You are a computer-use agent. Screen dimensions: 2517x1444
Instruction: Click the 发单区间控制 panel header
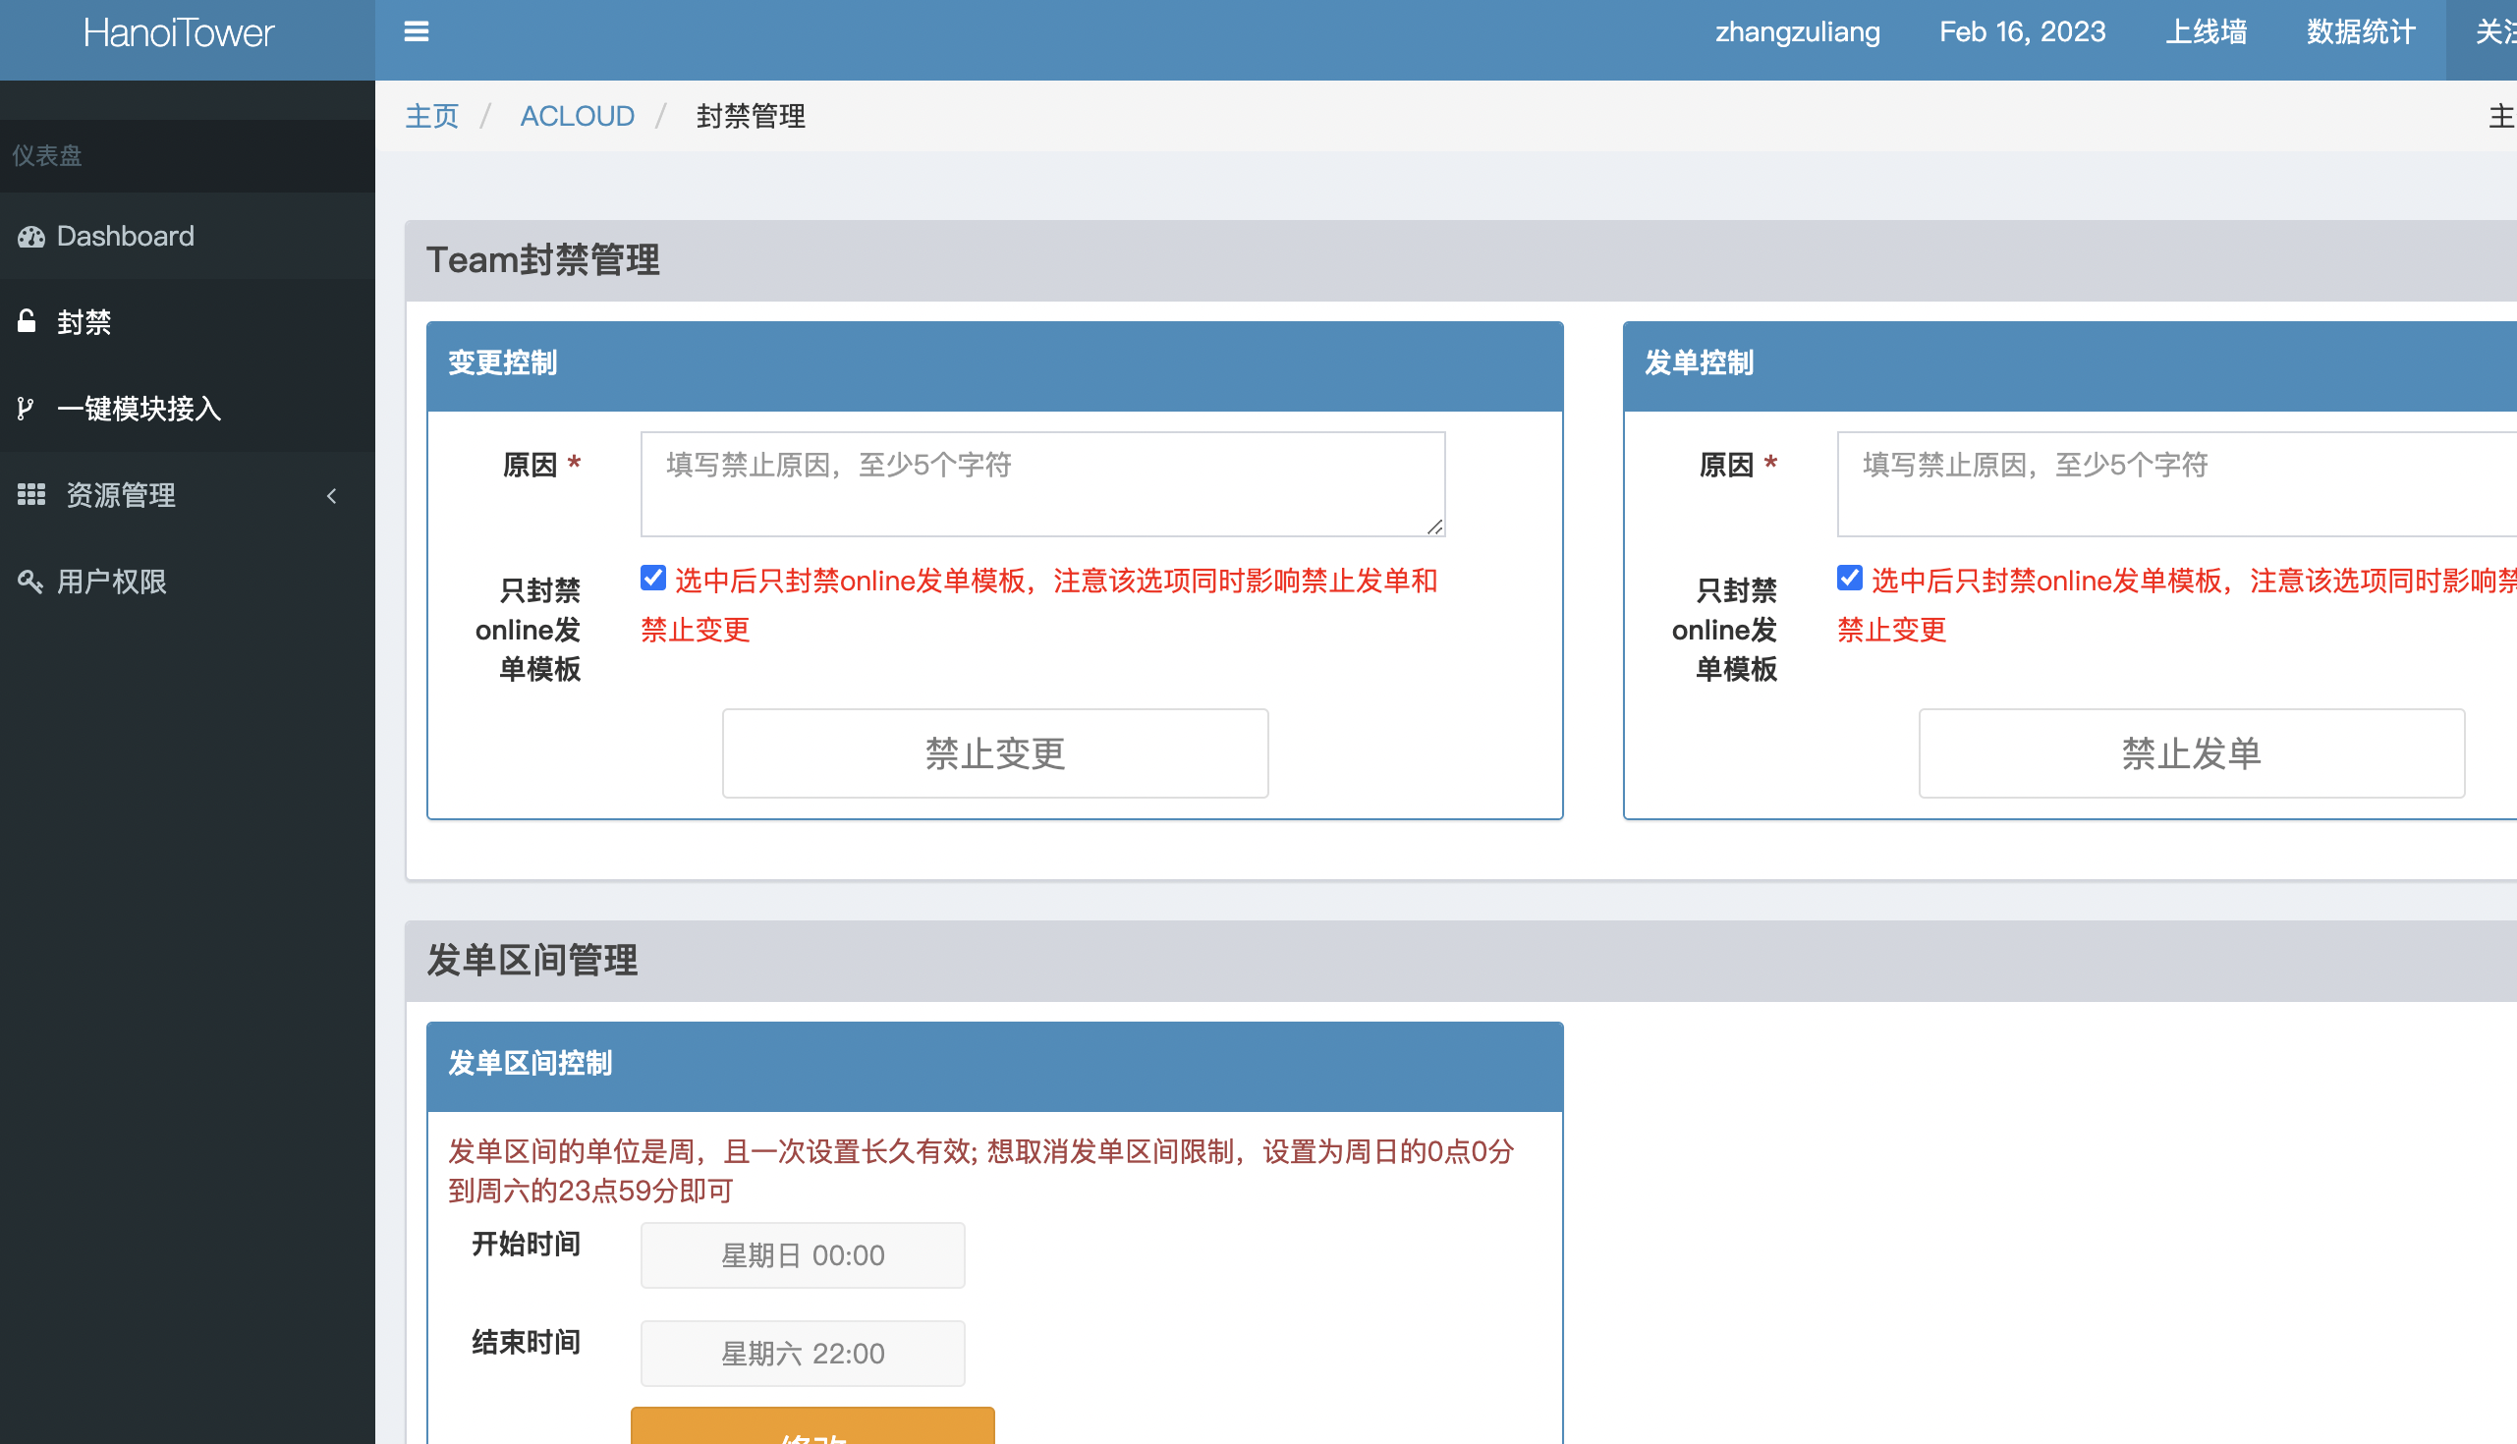tap(994, 1066)
